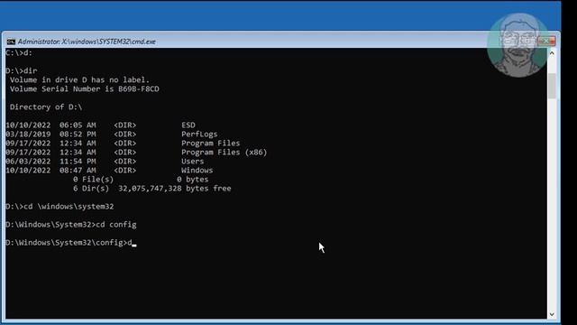Screen dimensions: 577x325
Task: Click the 'D:\>dir' command line
Action: pyautogui.click(x=22, y=70)
